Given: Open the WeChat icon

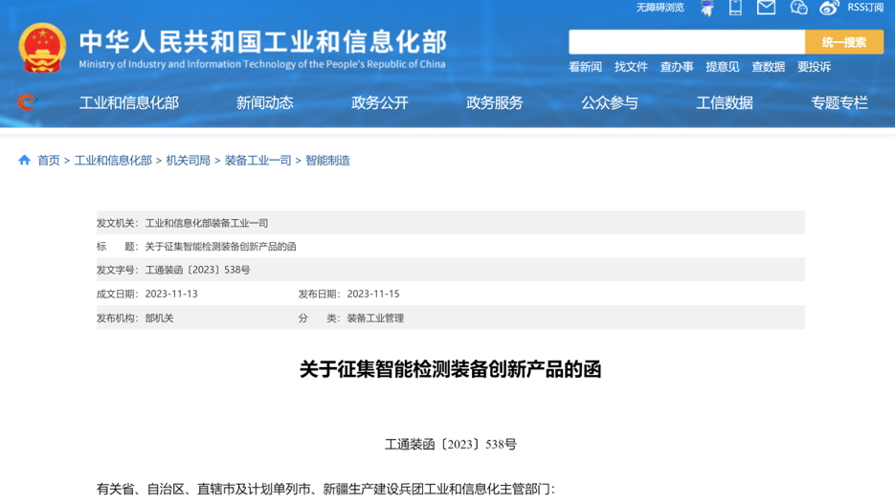Looking at the screenshot, I should (798, 8).
